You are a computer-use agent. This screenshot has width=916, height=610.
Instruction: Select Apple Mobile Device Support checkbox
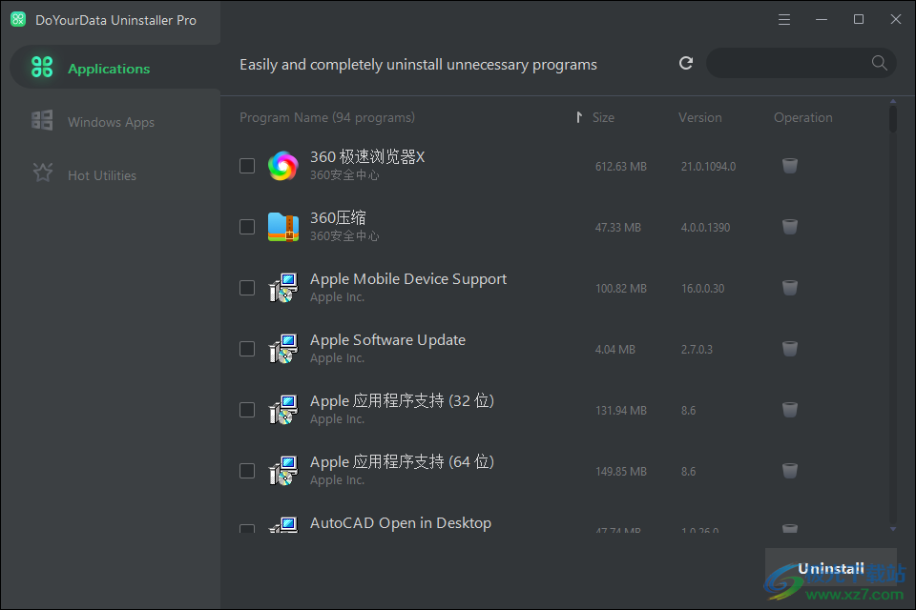tap(247, 288)
